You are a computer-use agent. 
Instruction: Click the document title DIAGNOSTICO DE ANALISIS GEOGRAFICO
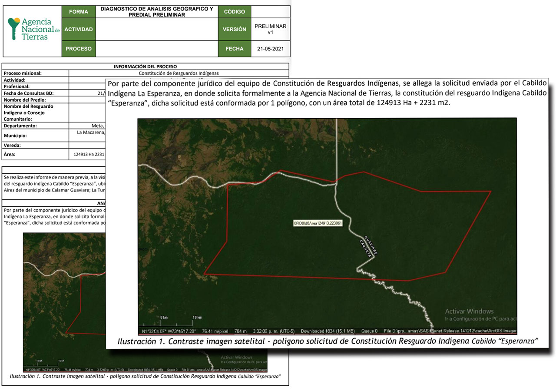click(156, 12)
